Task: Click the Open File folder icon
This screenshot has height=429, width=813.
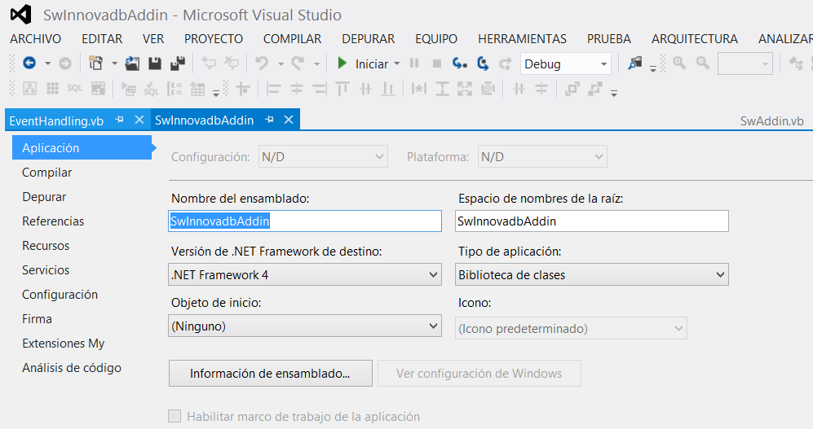Action: (132, 63)
